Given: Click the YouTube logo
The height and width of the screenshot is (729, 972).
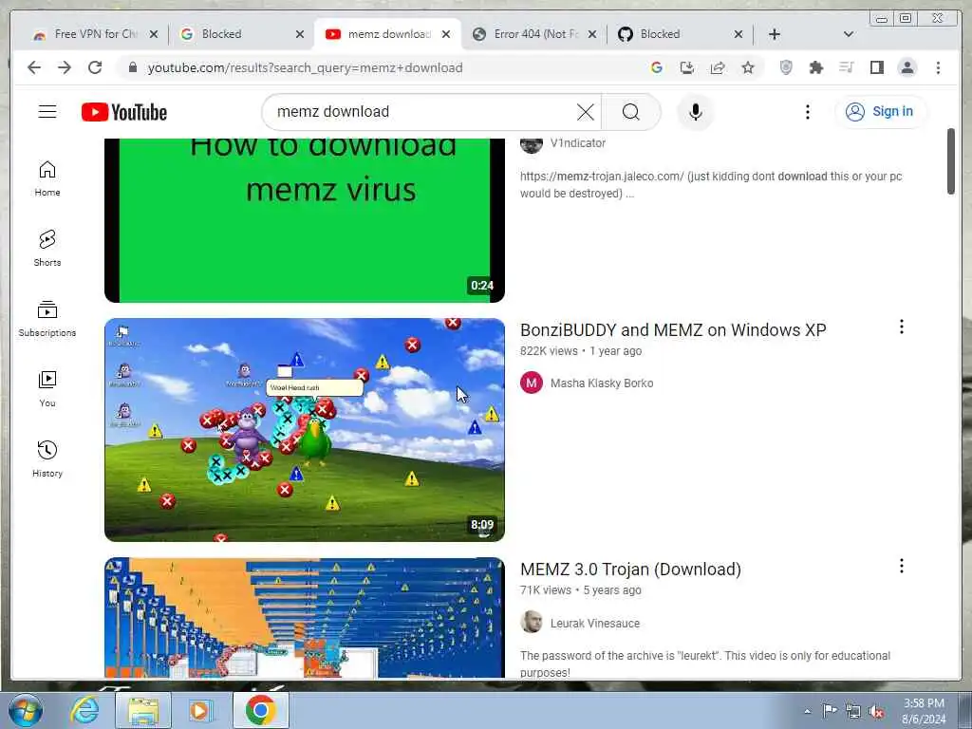Looking at the screenshot, I should coord(124,112).
